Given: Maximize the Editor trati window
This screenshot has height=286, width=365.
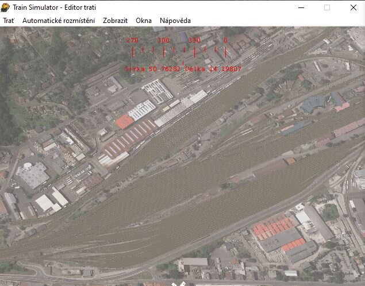Looking at the screenshot, I should [327, 7].
